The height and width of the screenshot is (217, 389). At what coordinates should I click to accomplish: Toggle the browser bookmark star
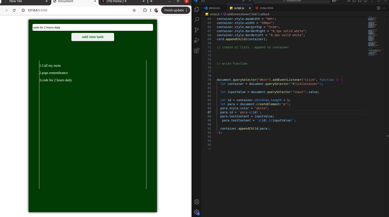coord(134,10)
